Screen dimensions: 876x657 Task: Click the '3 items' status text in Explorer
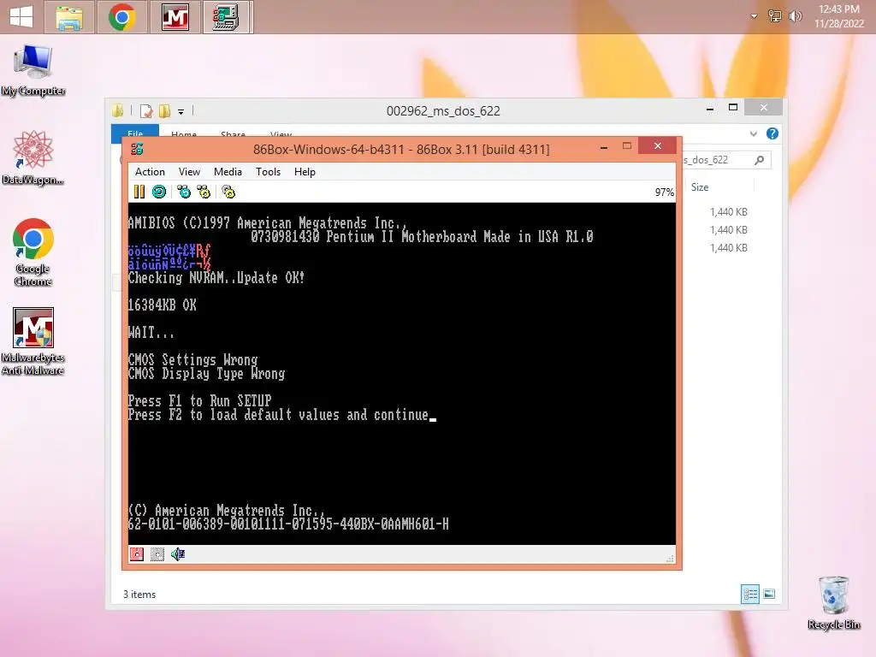tap(139, 595)
